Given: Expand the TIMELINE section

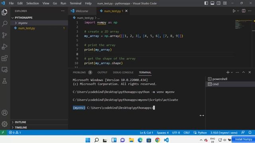Looking at the screenshot, I should pyautogui.click(x=39, y=128).
